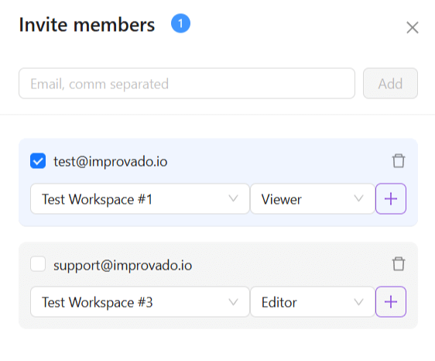435x361 pixels.
Task: Select the support@improvado.io email label
Action: (122, 265)
